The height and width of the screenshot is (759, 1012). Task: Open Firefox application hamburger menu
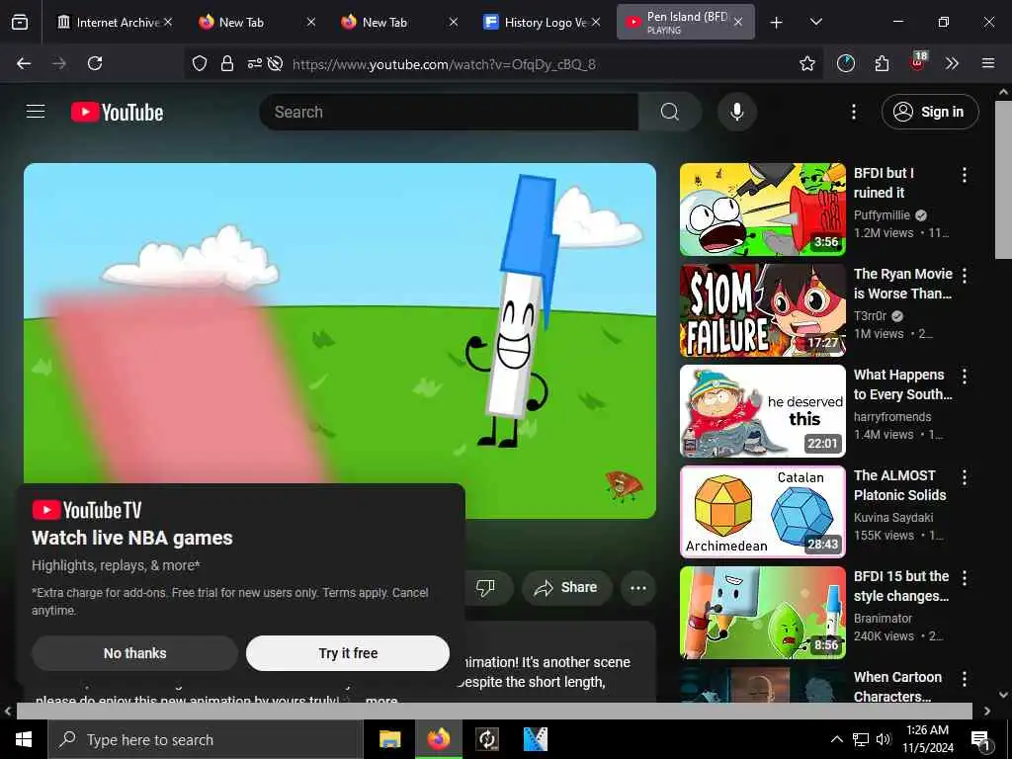pos(988,63)
